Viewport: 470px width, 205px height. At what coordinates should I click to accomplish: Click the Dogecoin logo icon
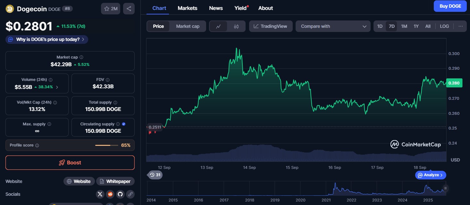[10, 9]
